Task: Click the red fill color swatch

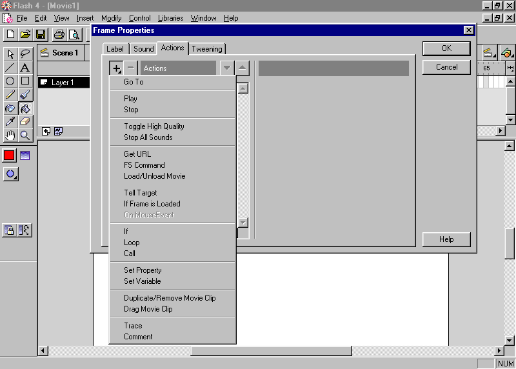Action: click(9, 155)
